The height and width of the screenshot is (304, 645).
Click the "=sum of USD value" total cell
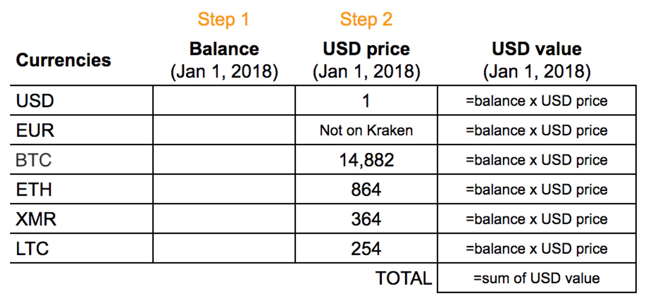536,278
